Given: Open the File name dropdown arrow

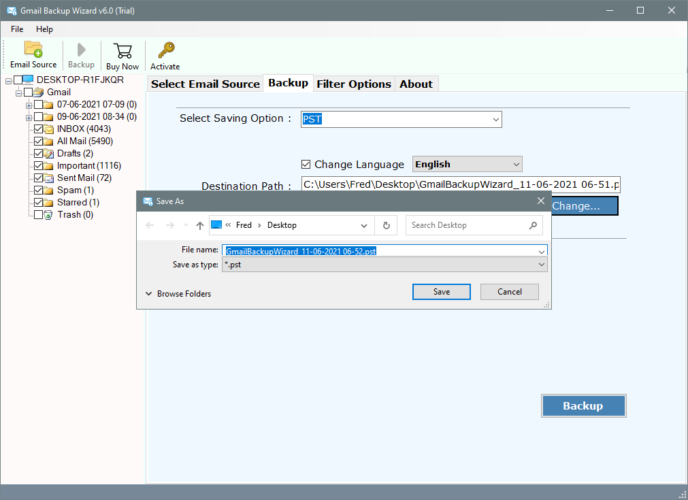Looking at the screenshot, I should (542, 252).
